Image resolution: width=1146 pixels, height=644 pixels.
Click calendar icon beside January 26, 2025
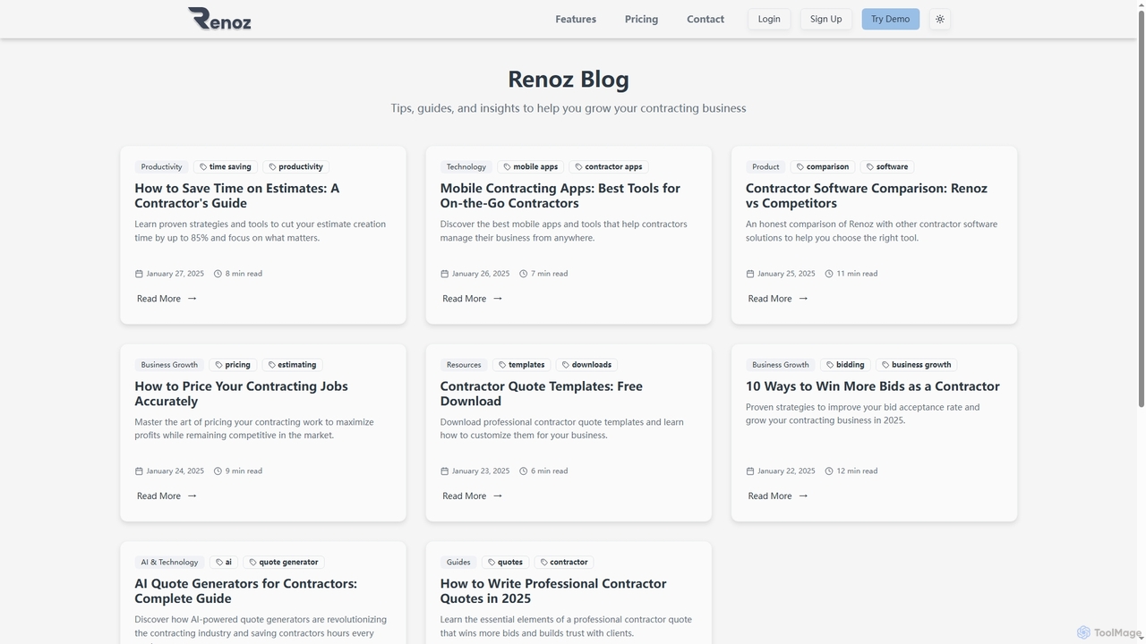click(445, 274)
